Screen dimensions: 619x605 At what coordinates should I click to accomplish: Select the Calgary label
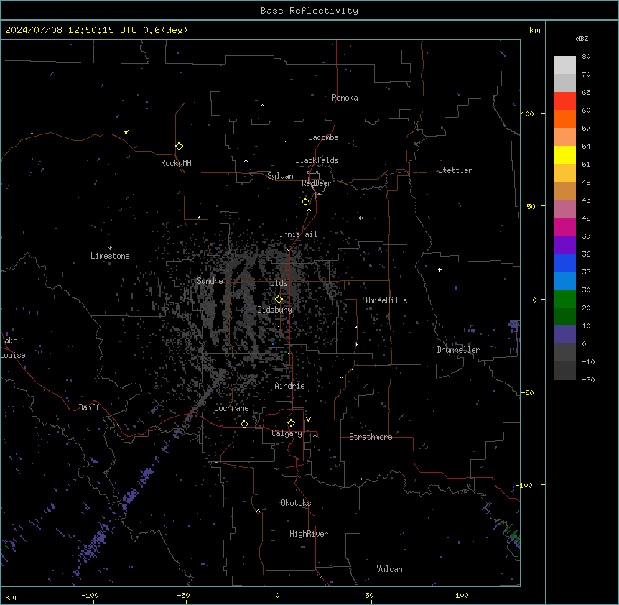pos(287,433)
